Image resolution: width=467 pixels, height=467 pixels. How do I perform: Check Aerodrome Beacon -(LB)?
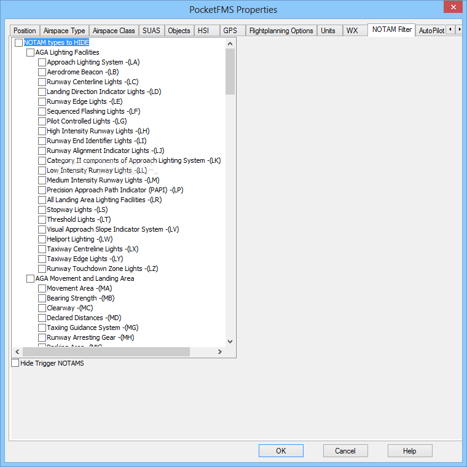tap(42, 72)
